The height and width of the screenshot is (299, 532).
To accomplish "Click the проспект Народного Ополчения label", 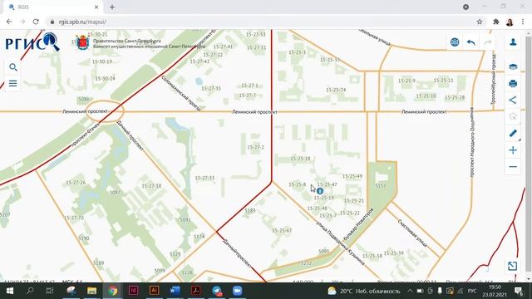I will [x=472, y=142].
